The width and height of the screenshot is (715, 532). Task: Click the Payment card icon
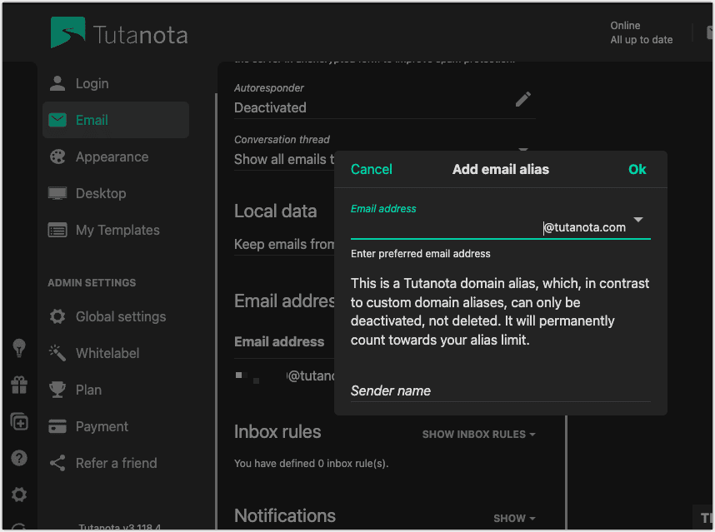(57, 426)
